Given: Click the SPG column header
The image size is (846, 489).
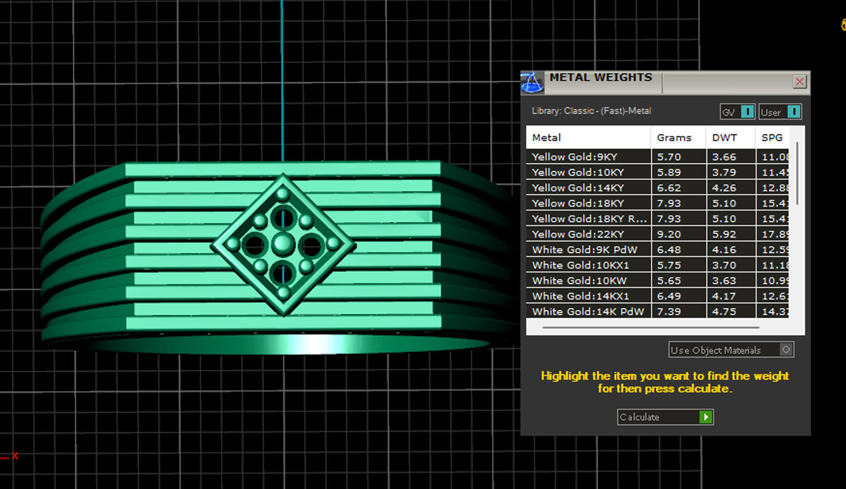Looking at the screenshot, I should (x=772, y=138).
